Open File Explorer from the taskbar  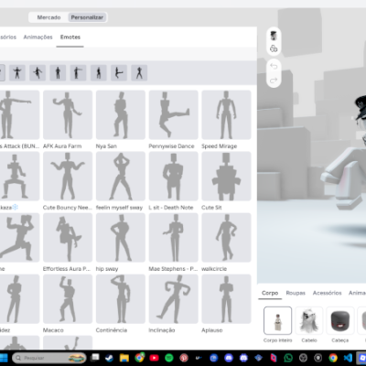click(124, 358)
